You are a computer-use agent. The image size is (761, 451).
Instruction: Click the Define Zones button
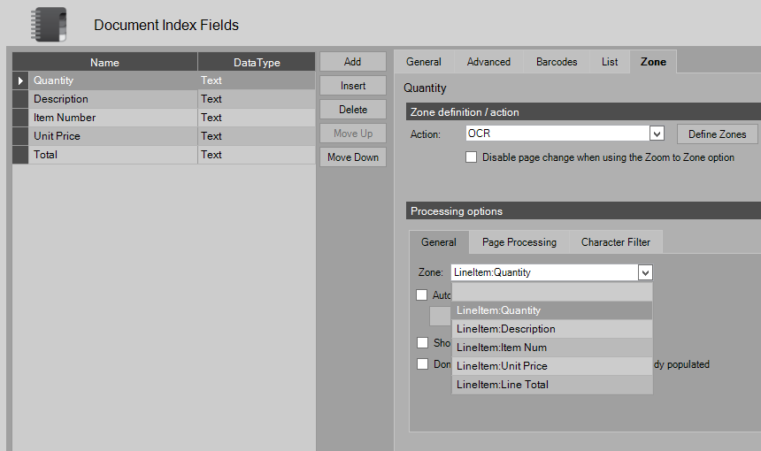(x=717, y=134)
